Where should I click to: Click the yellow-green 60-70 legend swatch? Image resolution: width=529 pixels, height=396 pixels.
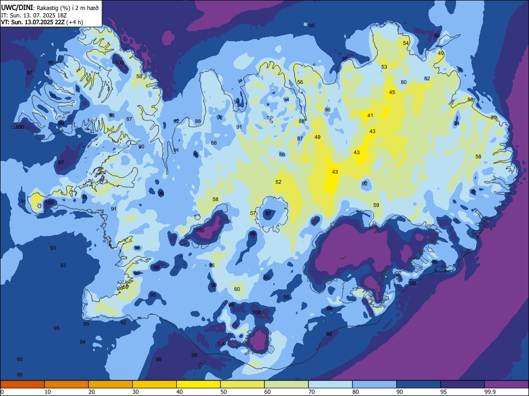coord(286,384)
